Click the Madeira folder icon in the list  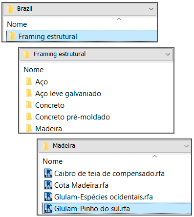click(x=29, y=128)
